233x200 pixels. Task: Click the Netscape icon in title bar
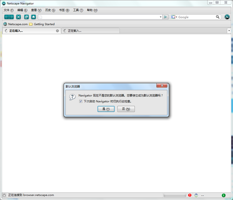(4, 4)
